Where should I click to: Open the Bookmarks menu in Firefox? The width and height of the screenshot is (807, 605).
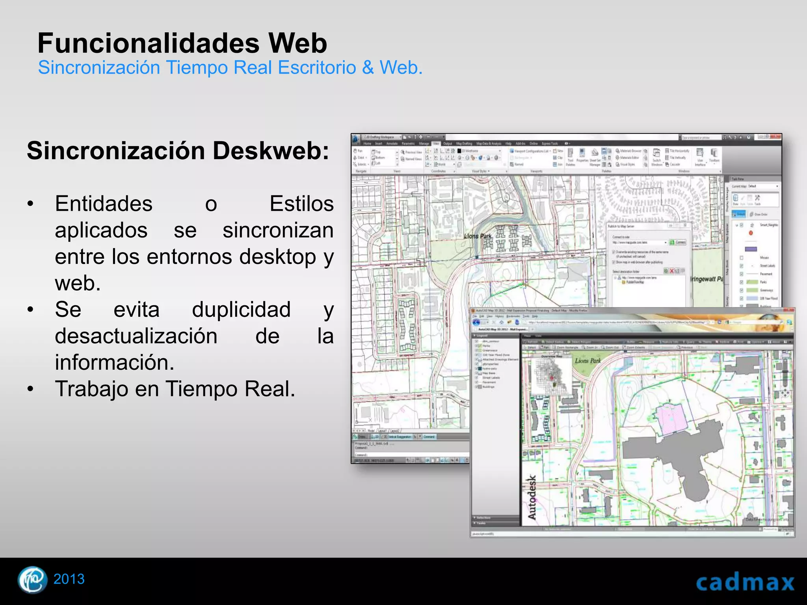(x=513, y=316)
